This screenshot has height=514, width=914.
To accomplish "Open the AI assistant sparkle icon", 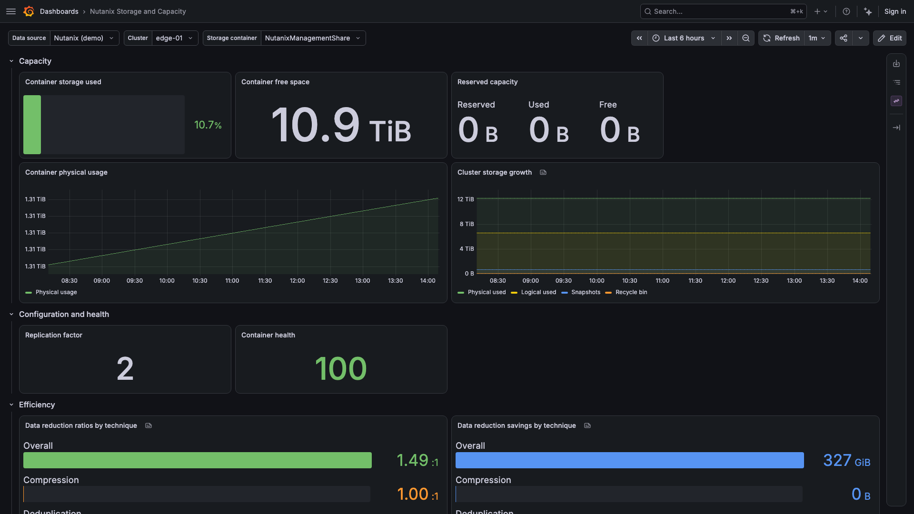I will coord(868,11).
